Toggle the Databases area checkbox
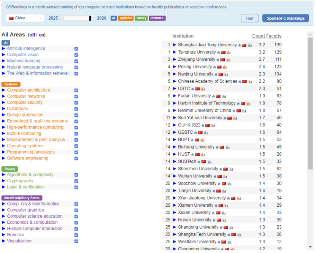The width and height of the screenshot is (316, 253). (x=76, y=109)
